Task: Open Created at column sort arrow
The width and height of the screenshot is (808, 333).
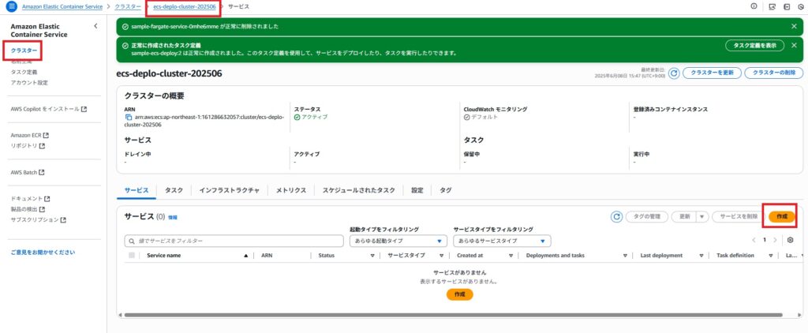Action: tap(511, 256)
